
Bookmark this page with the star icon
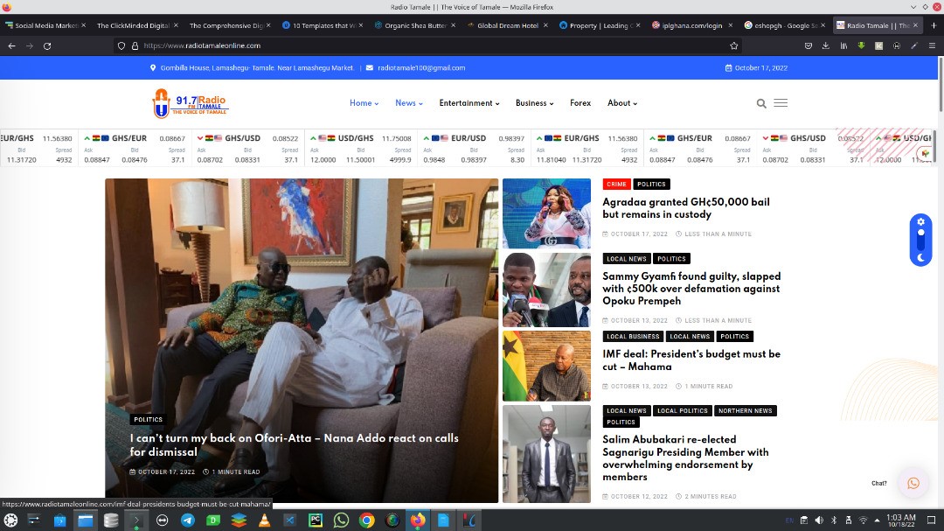[x=734, y=45]
